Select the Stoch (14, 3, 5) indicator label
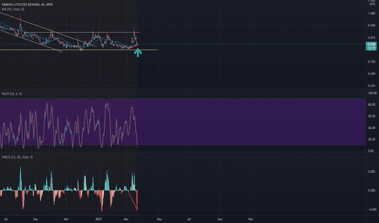The image size is (379, 223). [12, 94]
